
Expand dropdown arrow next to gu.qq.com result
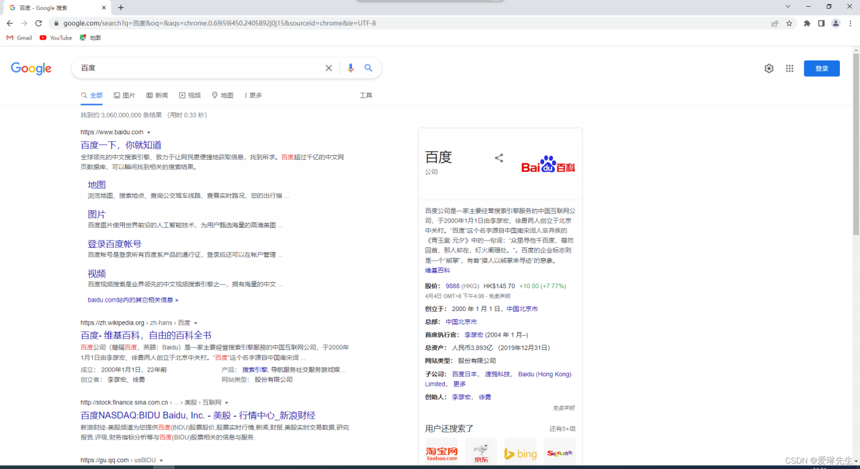[x=161, y=461]
